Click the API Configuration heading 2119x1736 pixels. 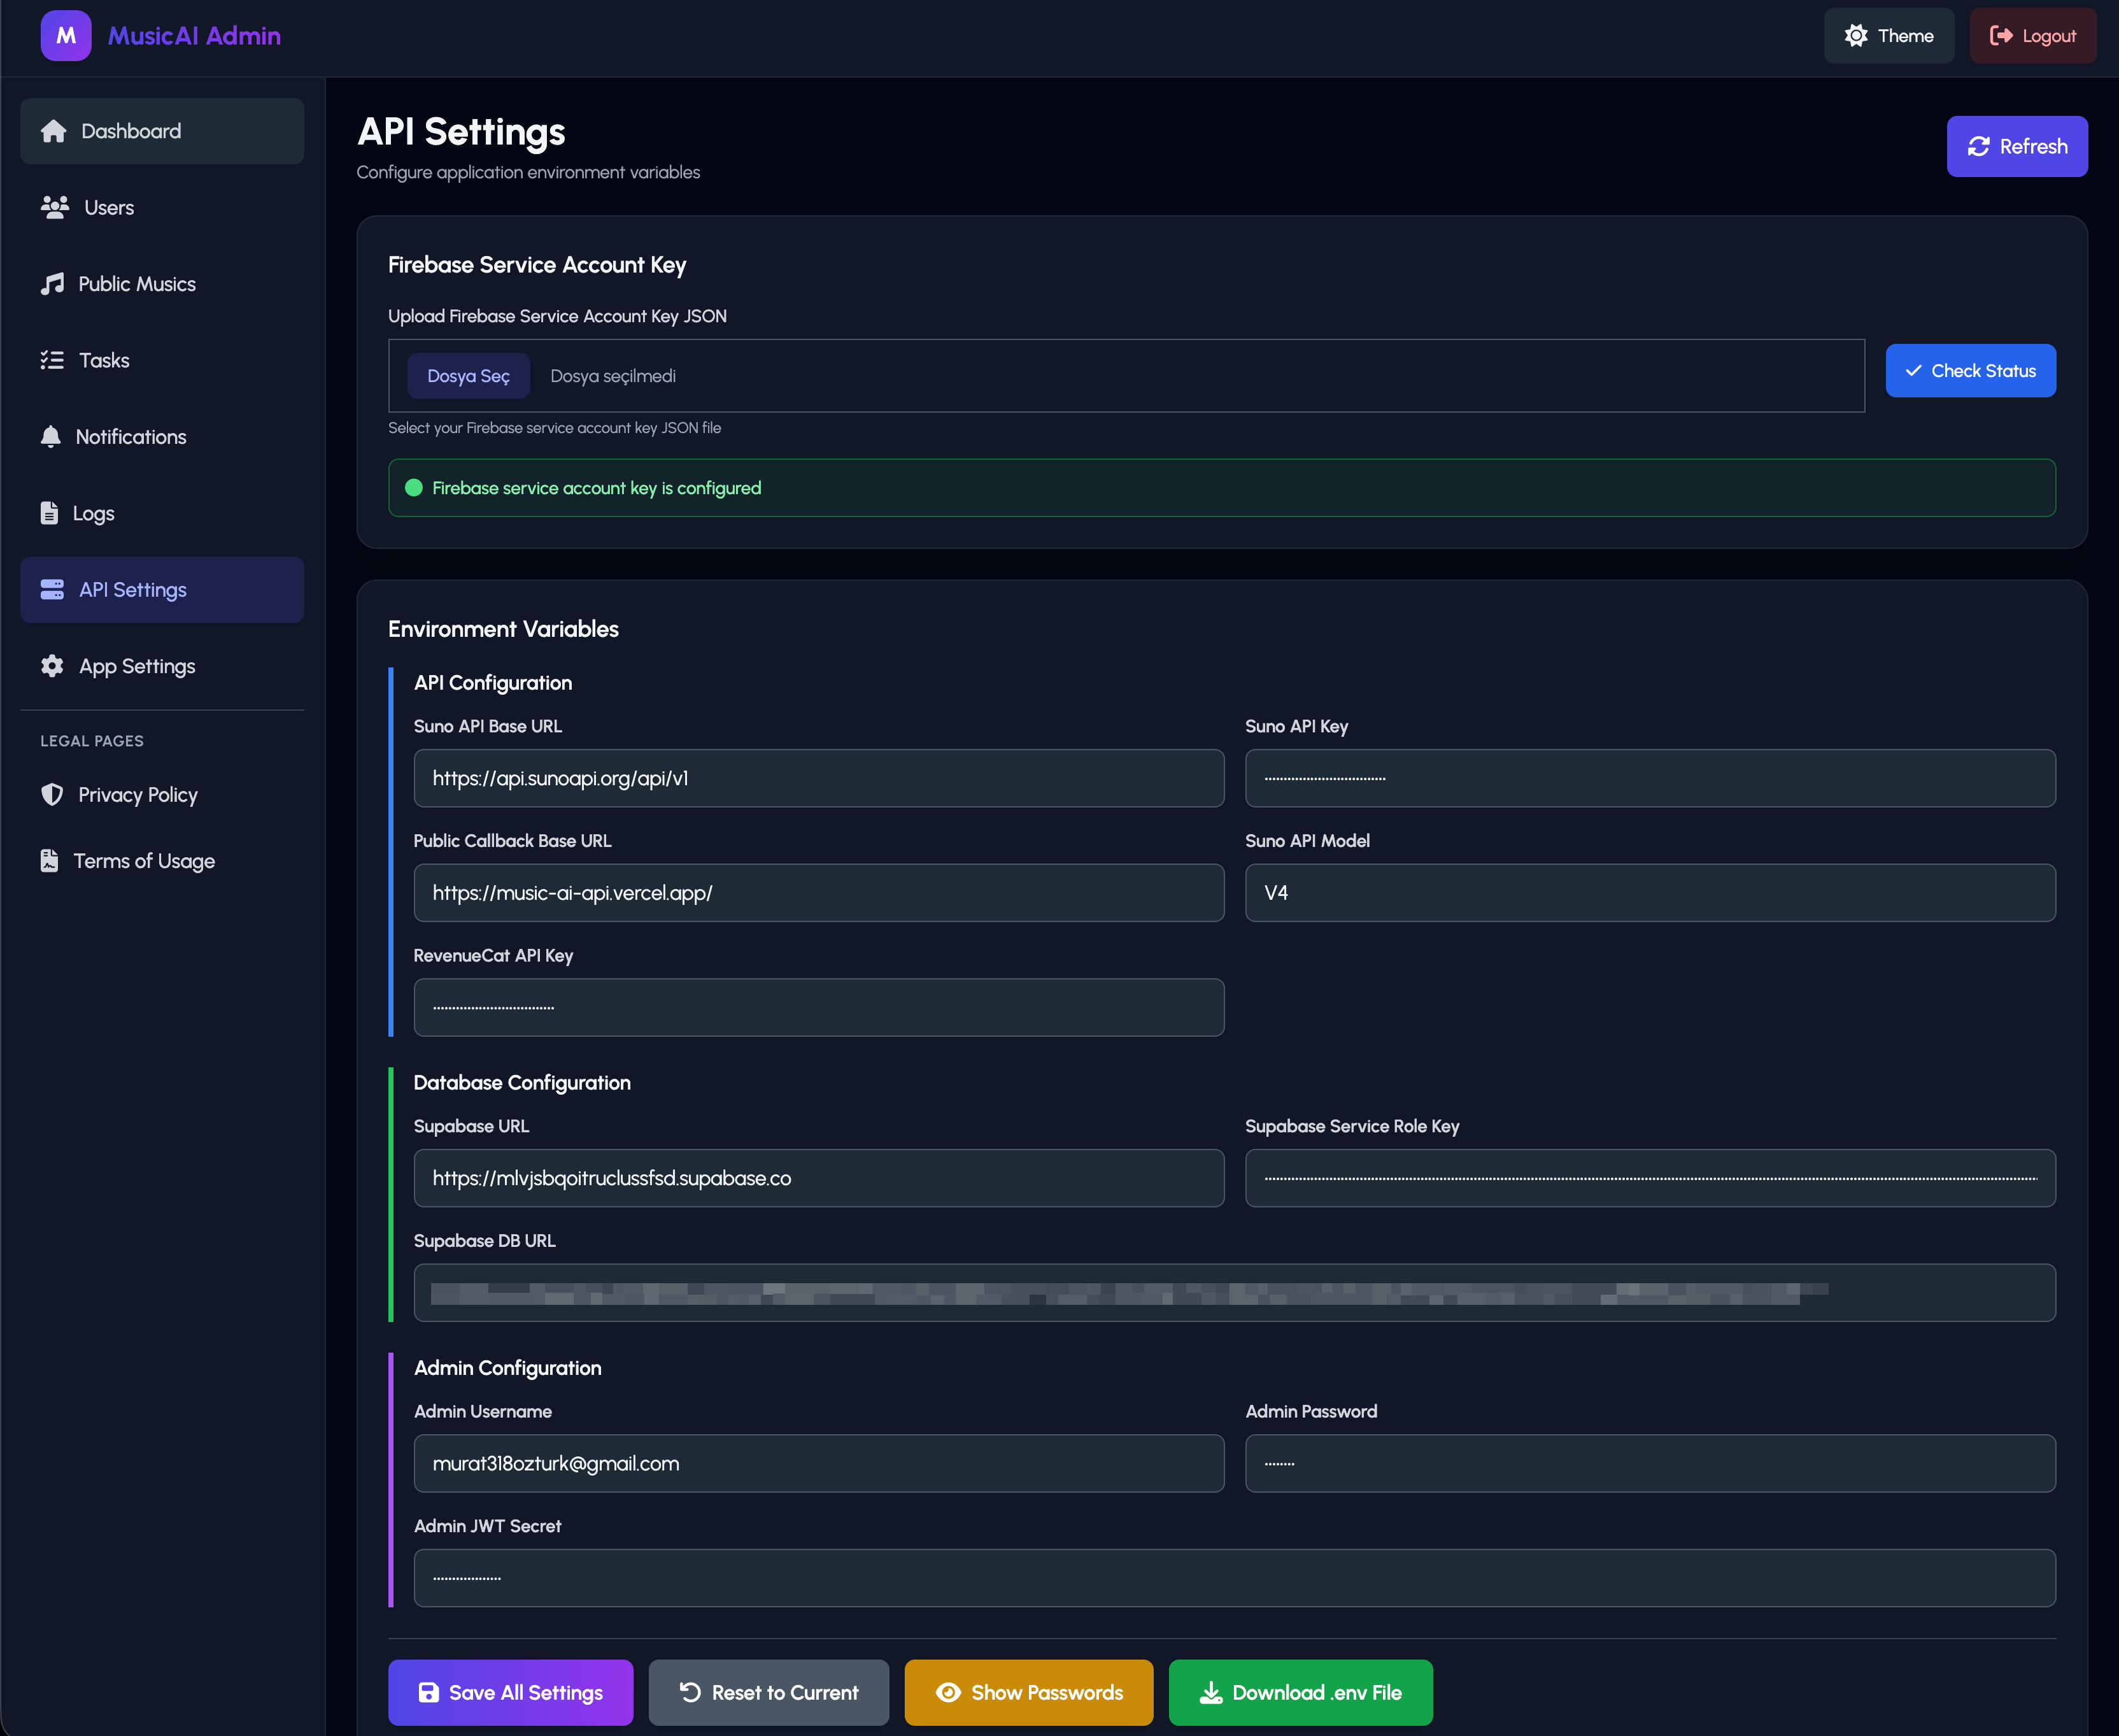point(493,683)
